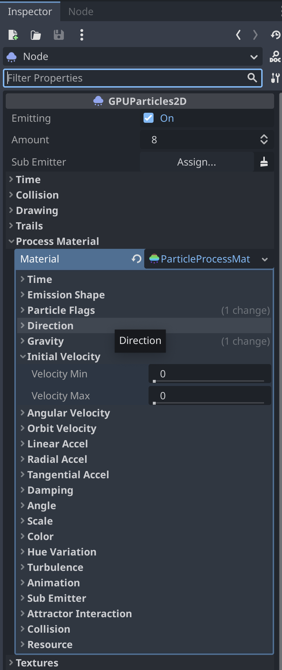The height and width of the screenshot is (670, 282).
Task: Open the inspector extra options menu
Action: (81, 35)
